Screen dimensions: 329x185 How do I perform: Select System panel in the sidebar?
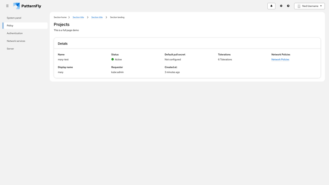coord(14,18)
